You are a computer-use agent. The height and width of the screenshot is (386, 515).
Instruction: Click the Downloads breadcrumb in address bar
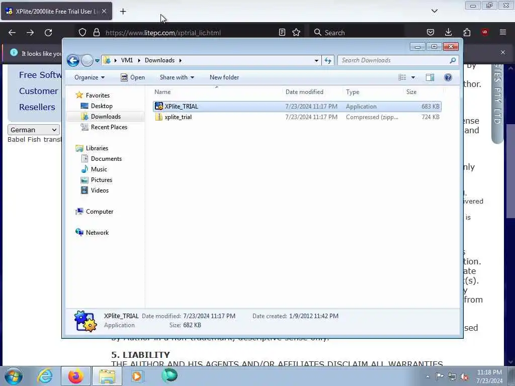click(159, 60)
